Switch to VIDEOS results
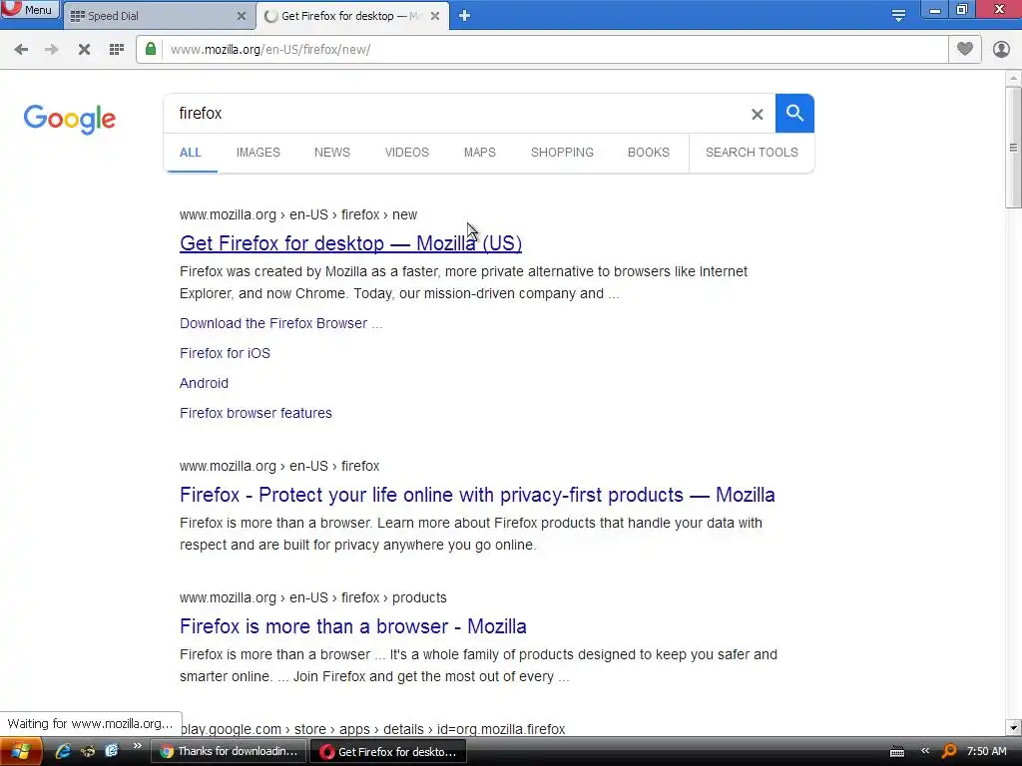This screenshot has width=1022, height=766. [407, 153]
